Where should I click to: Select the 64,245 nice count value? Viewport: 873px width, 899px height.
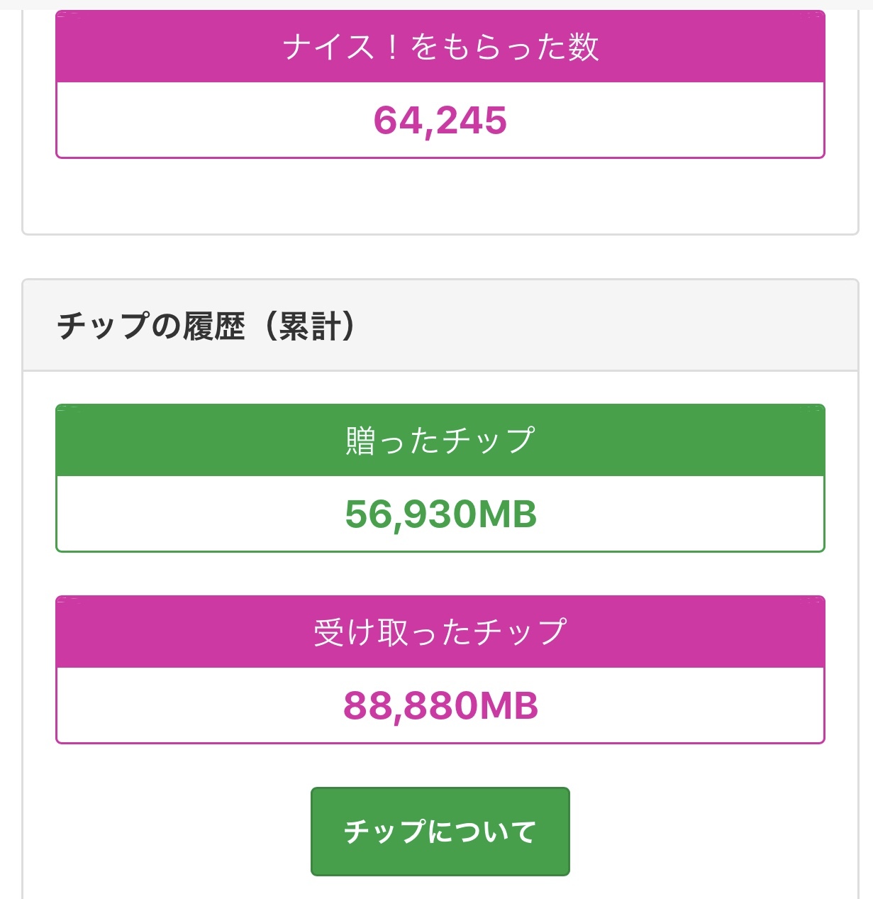[x=440, y=121]
